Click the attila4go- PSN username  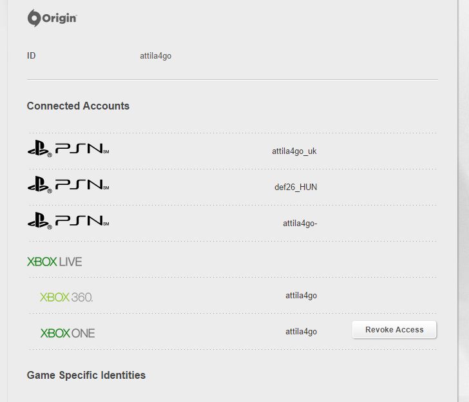(x=300, y=224)
